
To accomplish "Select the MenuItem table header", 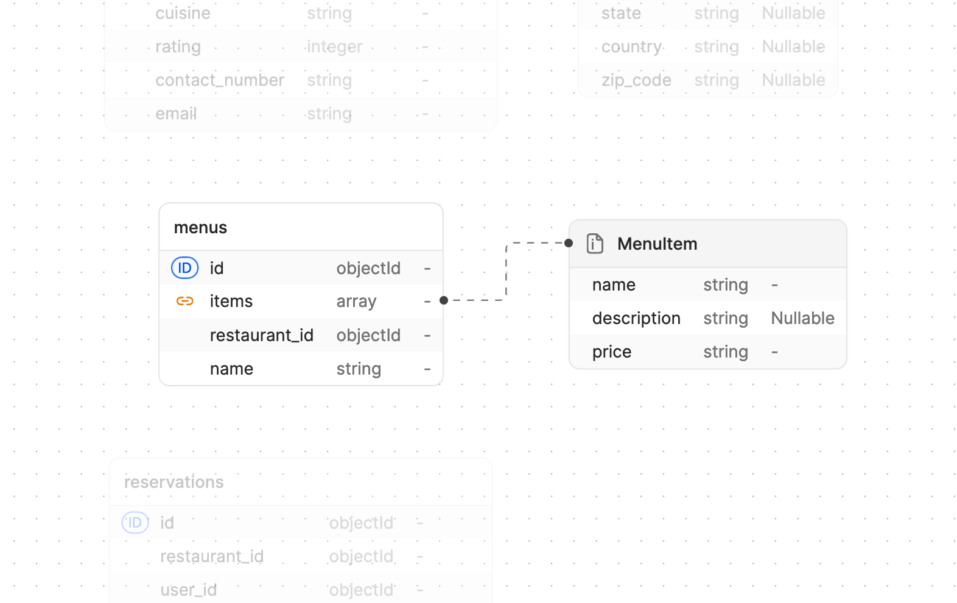I will click(707, 244).
